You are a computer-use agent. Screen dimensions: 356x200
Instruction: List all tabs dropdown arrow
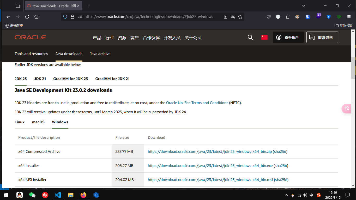(304, 6)
